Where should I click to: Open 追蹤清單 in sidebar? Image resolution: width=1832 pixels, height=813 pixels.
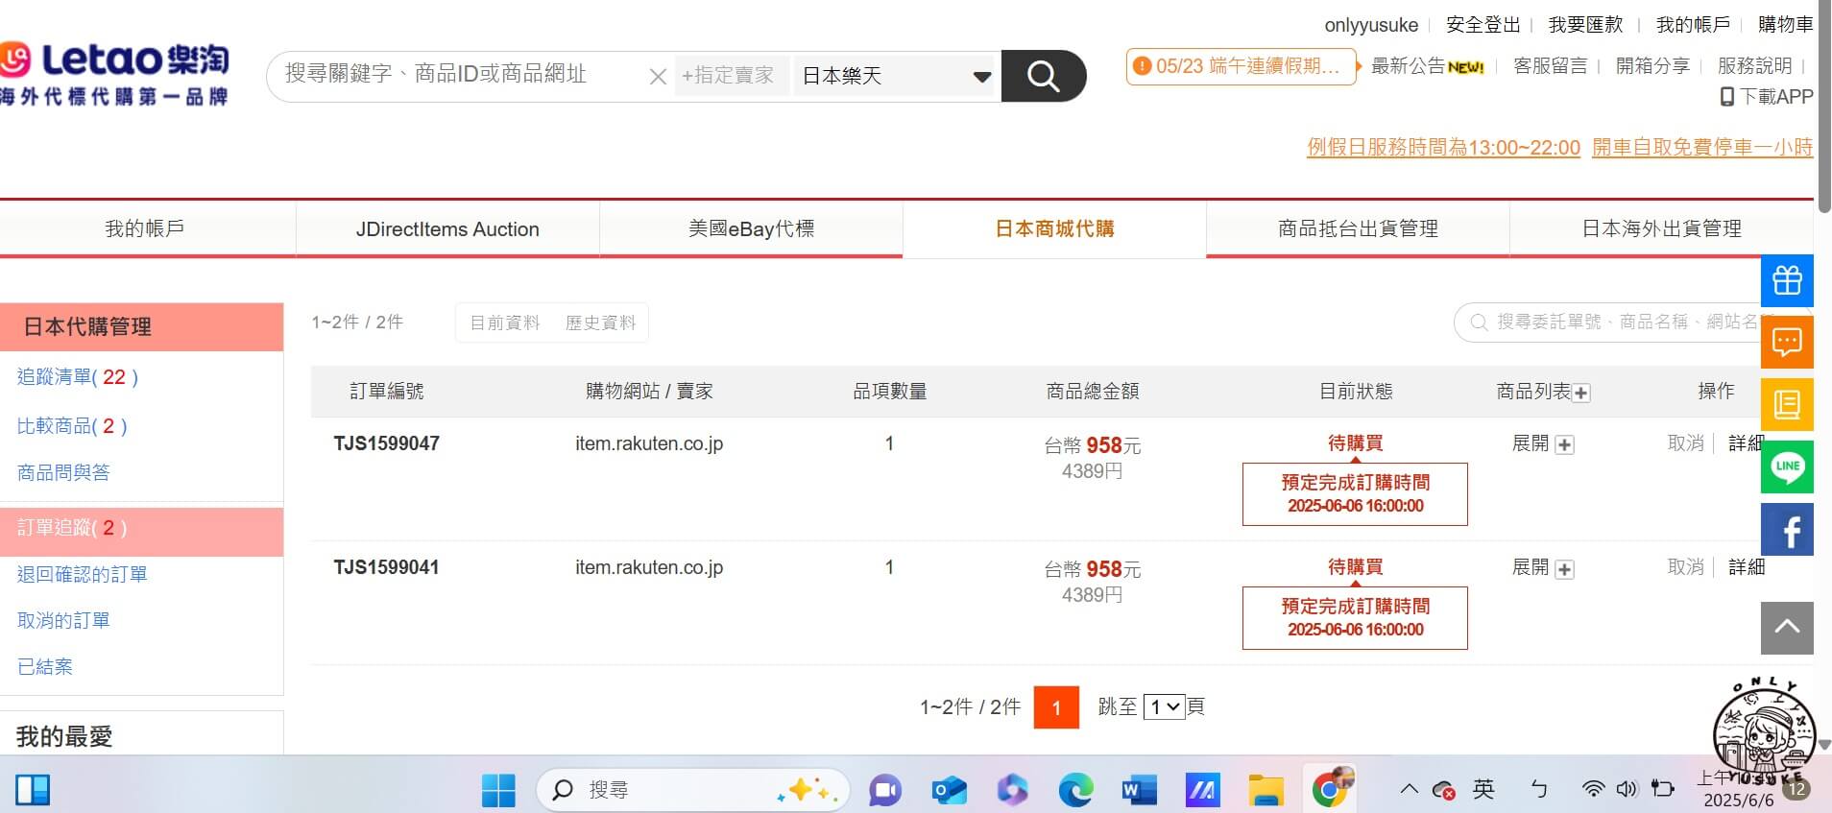click(x=78, y=377)
